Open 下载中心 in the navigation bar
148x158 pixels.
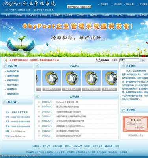[119, 15]
